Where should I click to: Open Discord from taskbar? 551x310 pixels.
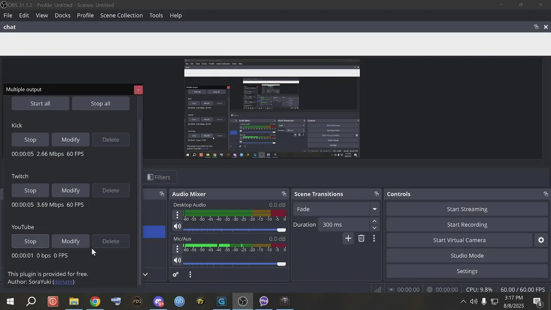point(158,301)
